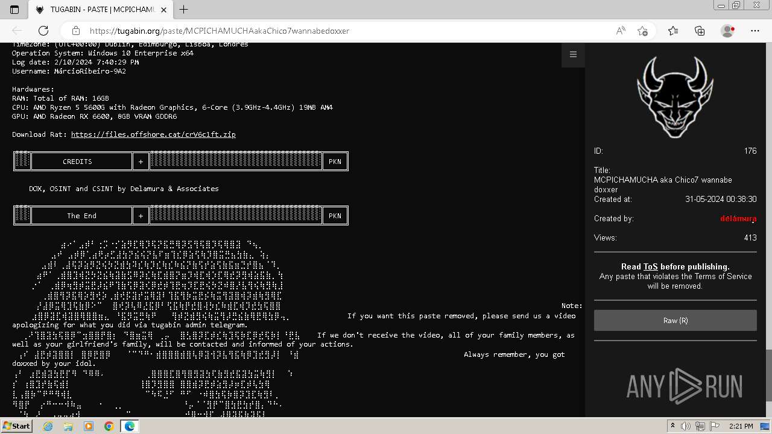Click the 'Username: MárcioRibeiro-9A2' line
This screenshot has width=772, height=434.
coord(69,71)
